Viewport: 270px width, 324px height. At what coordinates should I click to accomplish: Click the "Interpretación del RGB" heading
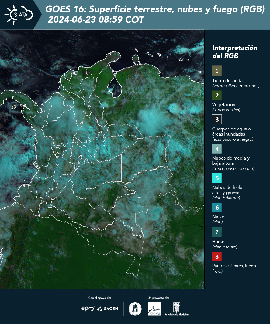coord(235,52)
